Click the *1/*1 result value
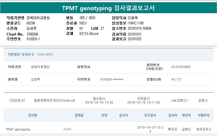The height and width of the screenshot is (136, 217). pos(67,129)
